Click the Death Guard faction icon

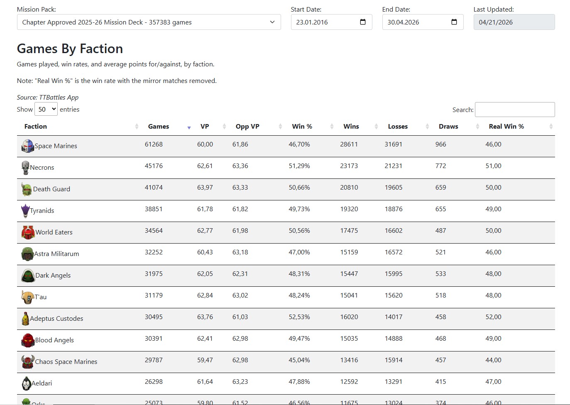click(27, 189)
